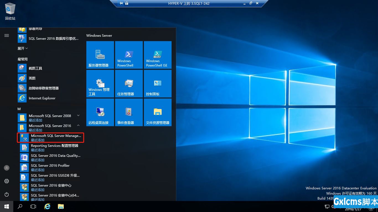This screenshot has width=378, height=212.
Task: Click the volume icon in system tray
Action: point(333,206)
